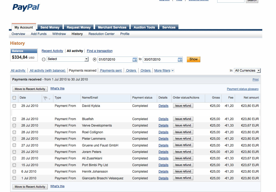Open the Select period dropdown
The image size is (276, 192).
(67, 59)
